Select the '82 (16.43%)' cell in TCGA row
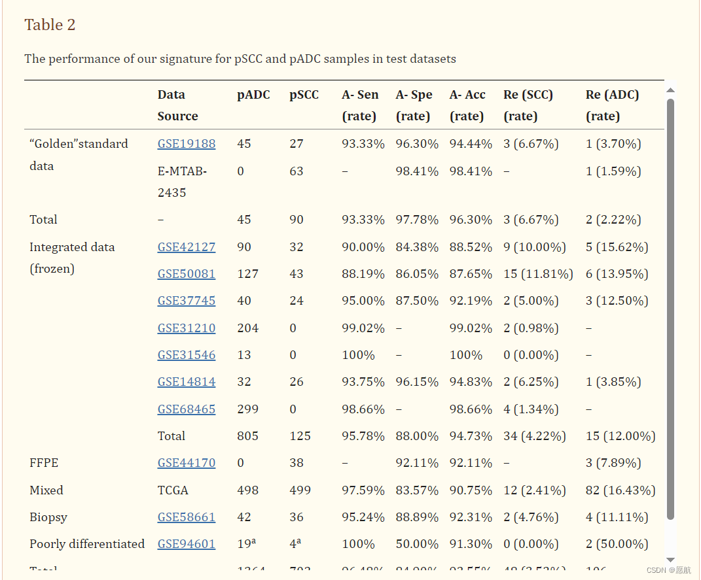Image resolution: width=701 pixels, height=580 pixels. [620, 490]
